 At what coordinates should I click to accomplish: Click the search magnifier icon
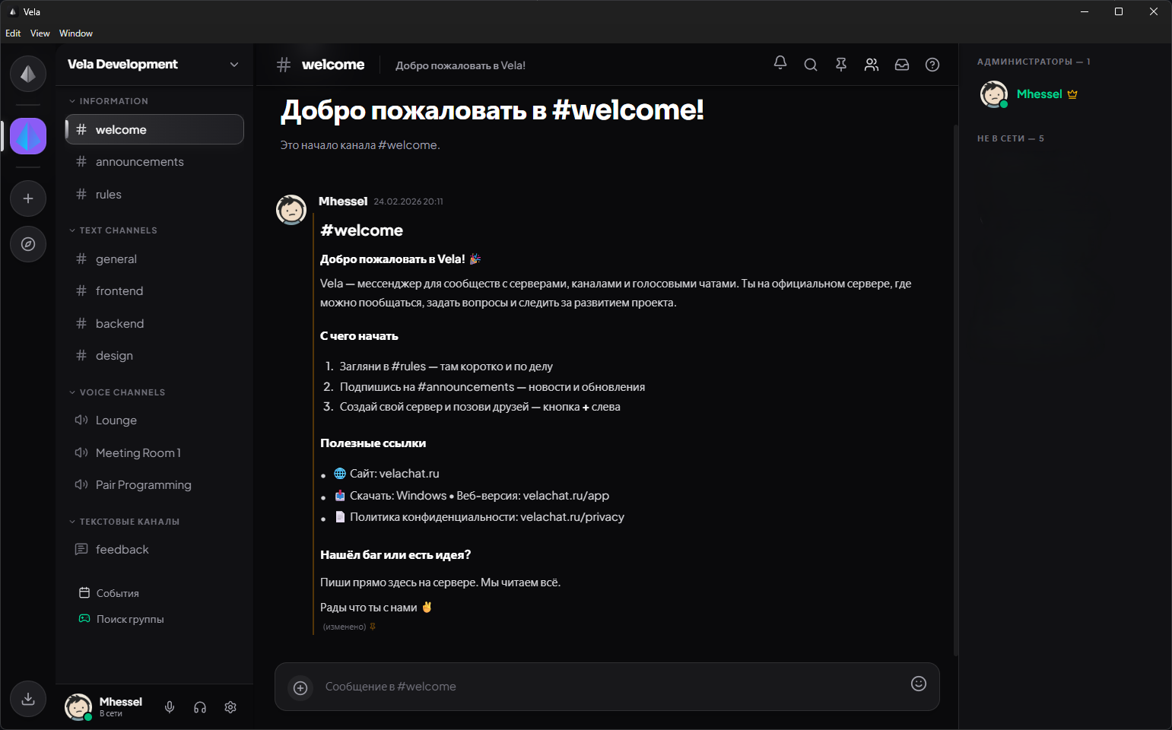pos(811,65)
